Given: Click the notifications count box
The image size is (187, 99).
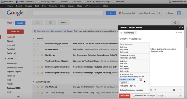Looking at the screenshot, I should coord(159,13).
